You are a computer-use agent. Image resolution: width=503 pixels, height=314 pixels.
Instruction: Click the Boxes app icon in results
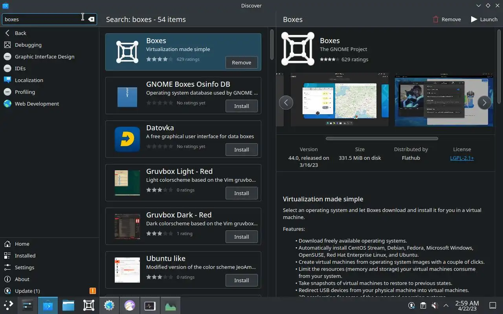[x=127, y=52]
